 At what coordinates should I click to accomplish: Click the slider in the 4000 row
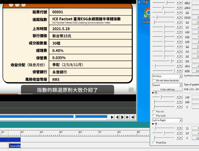pos(163,71)
